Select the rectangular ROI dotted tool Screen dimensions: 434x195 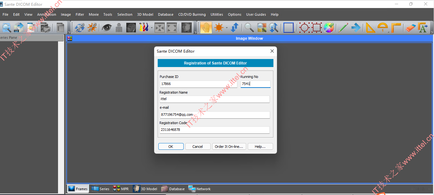[x=317, y=28]
